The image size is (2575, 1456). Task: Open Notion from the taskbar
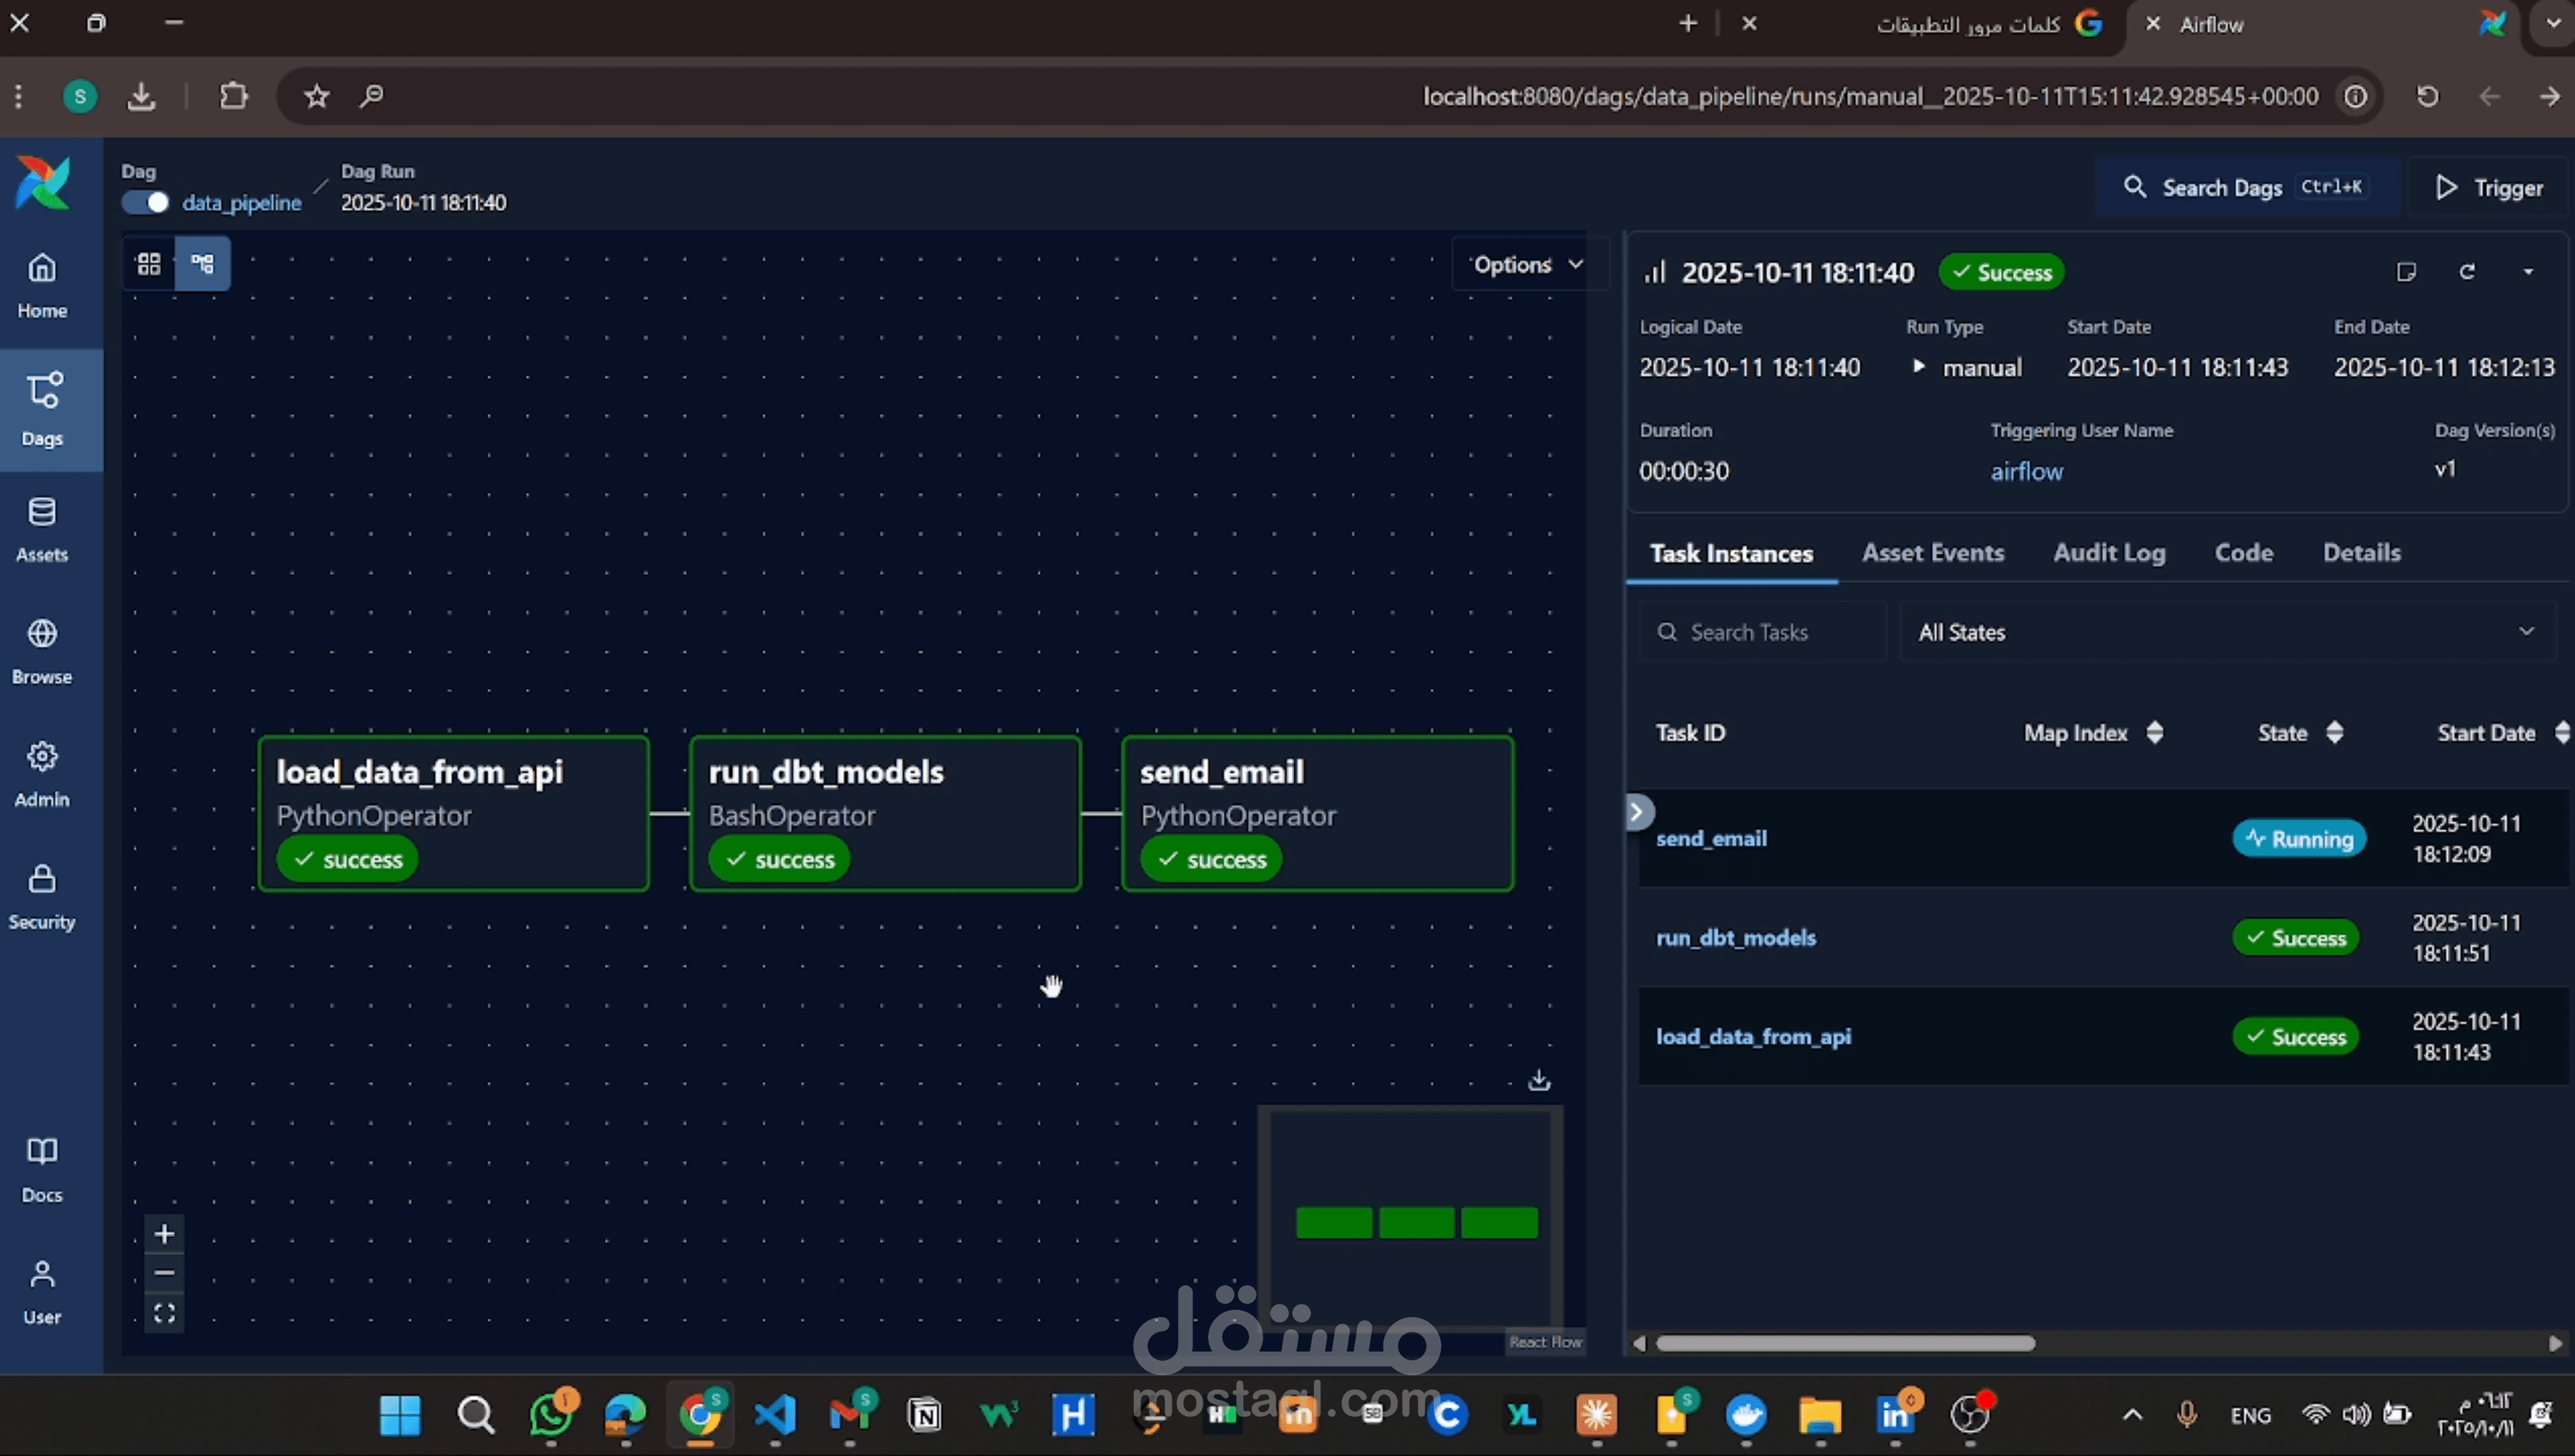925,1414
